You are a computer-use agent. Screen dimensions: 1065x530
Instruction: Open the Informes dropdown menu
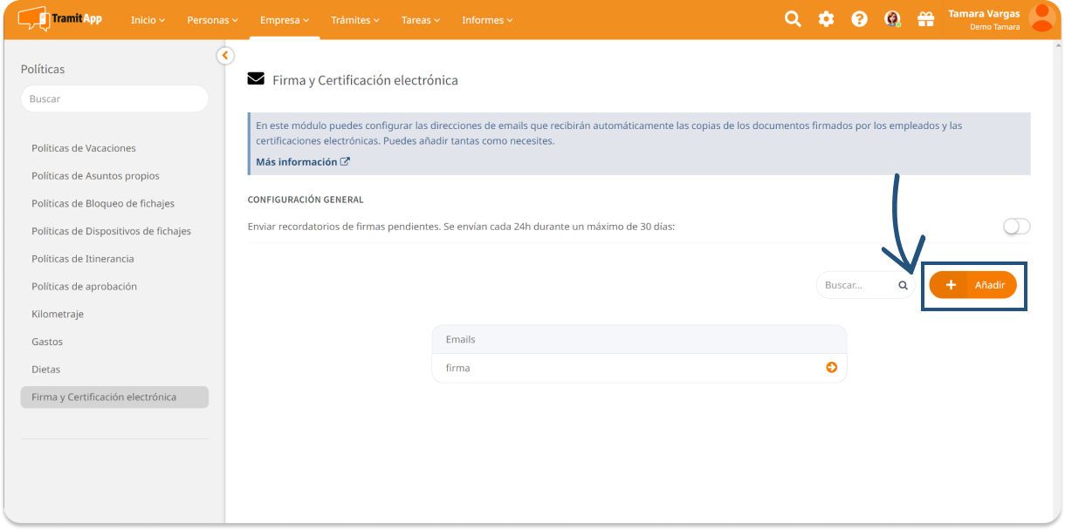pos(487,20)
